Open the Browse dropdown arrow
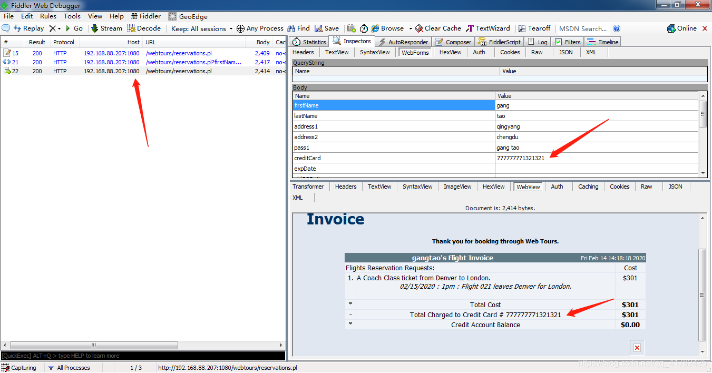712x373 pixels. 411,28
